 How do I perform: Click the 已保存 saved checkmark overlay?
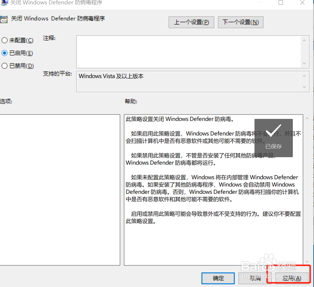pyautogui.click(x=273, y=138)
